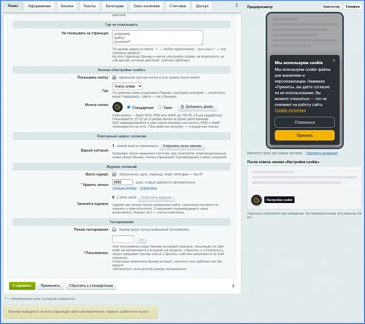Image resolution: width=365 pixels, height=324 pixels.
Task: Open the Снизу слева position dropdown
Action: click(127, 86)
